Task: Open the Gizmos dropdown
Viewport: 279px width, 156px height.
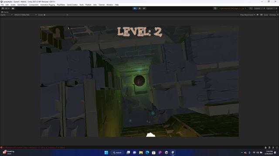Action: 273,15
